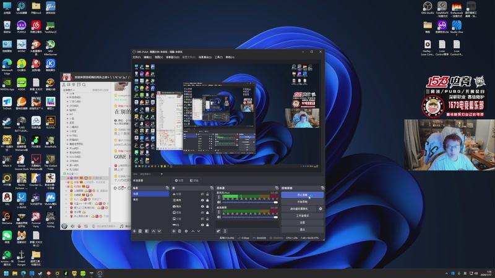Viewport: 495px width, 278px height.
Task: Add a new source with the plus icon
Action: click(x=175, y=231)
